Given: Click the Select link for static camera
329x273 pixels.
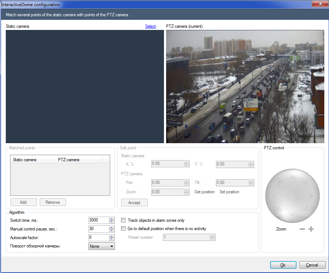Looking at the screenshot, I should (x=150, y=26).
